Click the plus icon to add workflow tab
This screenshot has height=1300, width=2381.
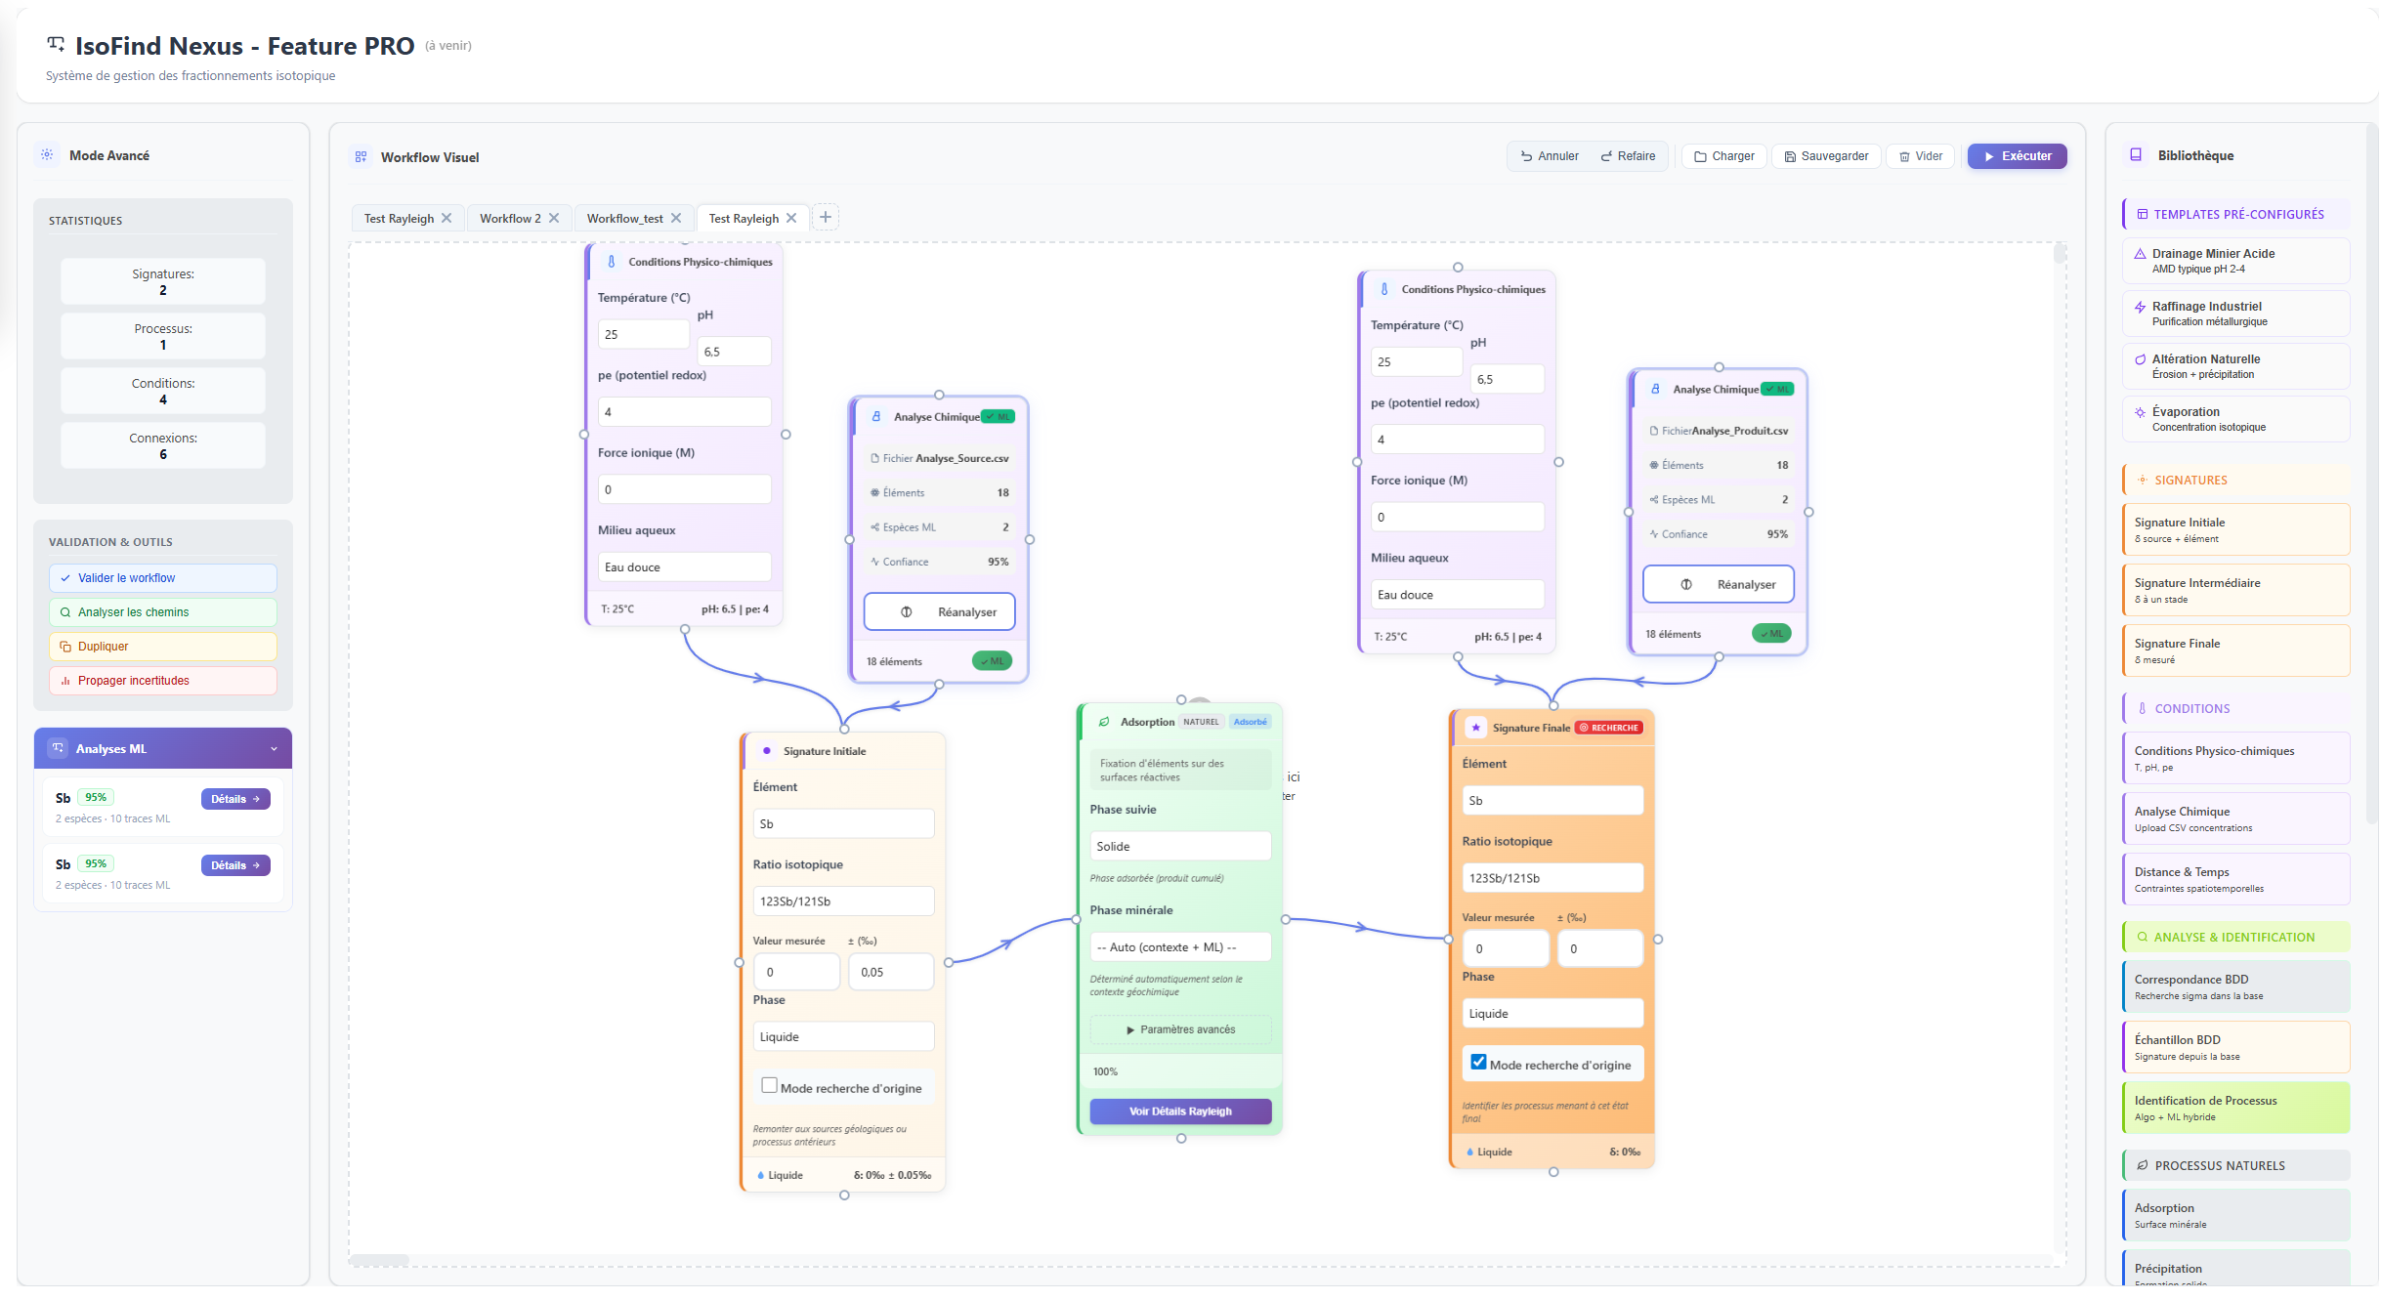(x=826, y=218)
